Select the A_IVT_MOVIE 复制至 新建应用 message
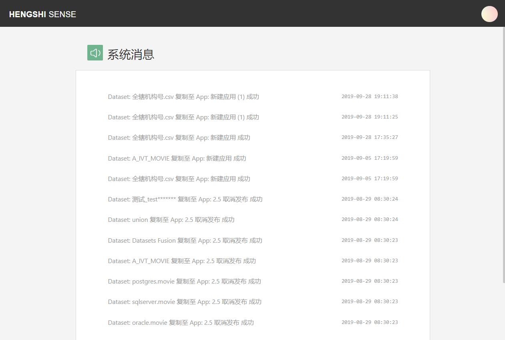 tap(177, 158)
